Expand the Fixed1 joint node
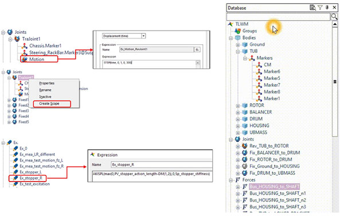Screen dimensions: 344x216 (x=9, y=100)
